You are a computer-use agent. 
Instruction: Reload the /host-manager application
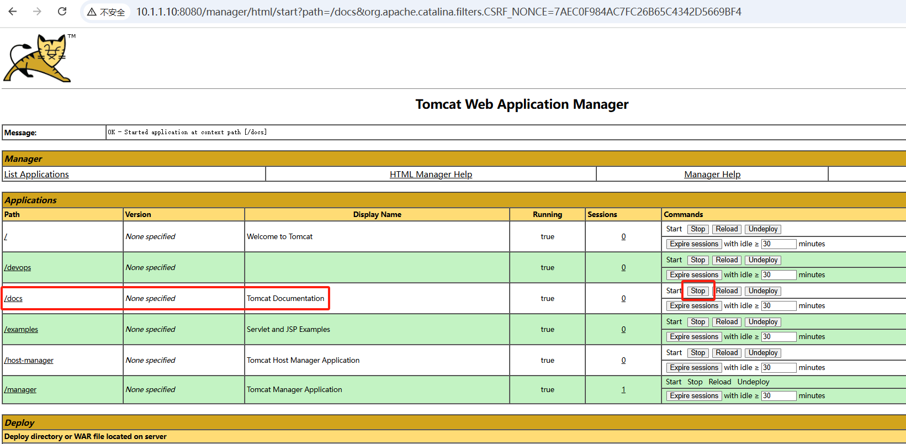(x=727, y=353)
